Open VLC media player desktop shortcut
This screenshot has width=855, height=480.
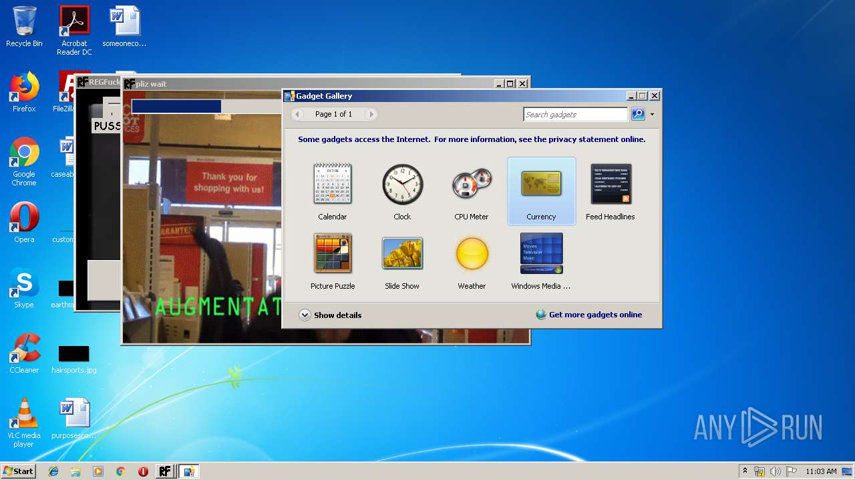pos(24,423)
